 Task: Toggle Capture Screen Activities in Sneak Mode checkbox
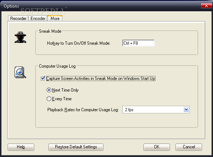43,78
